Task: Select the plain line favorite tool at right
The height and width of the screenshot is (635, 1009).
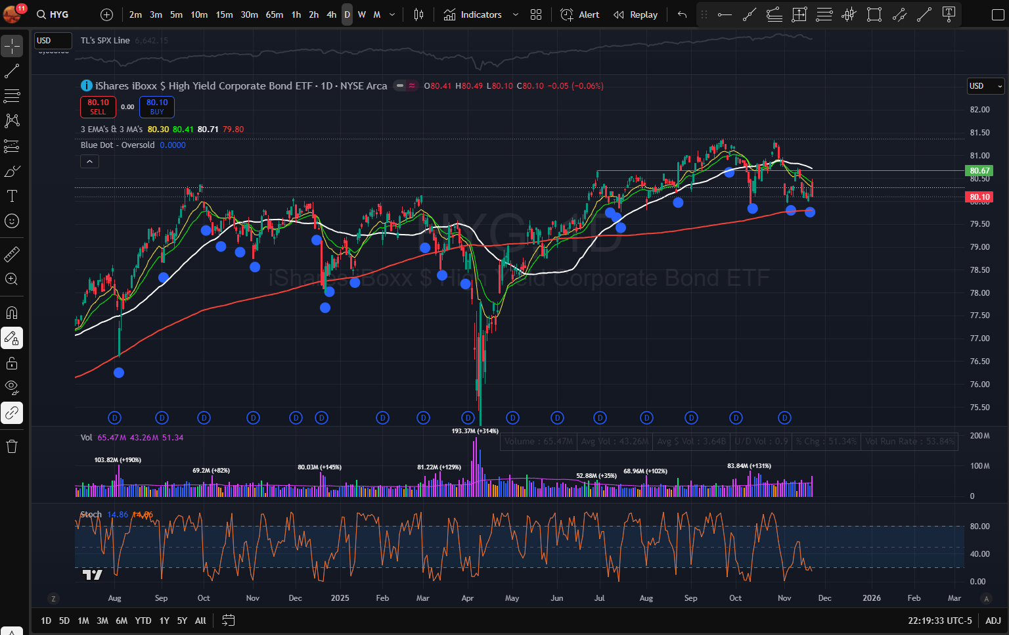Action: 924,14
